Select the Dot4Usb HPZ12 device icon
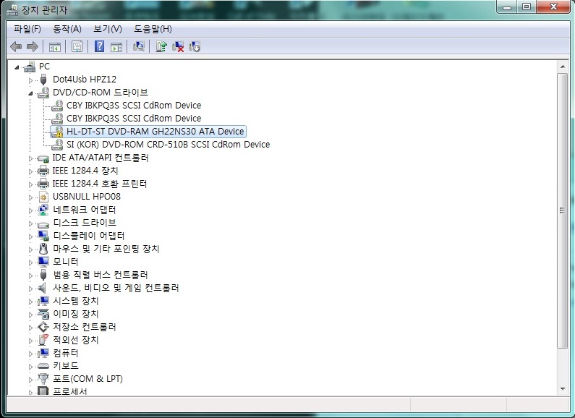 pyautogui.click(x=43, y=80)
